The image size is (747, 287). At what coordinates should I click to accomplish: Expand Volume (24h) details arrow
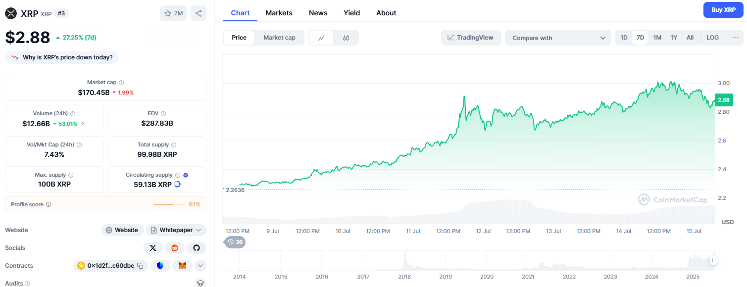(83, 124)
